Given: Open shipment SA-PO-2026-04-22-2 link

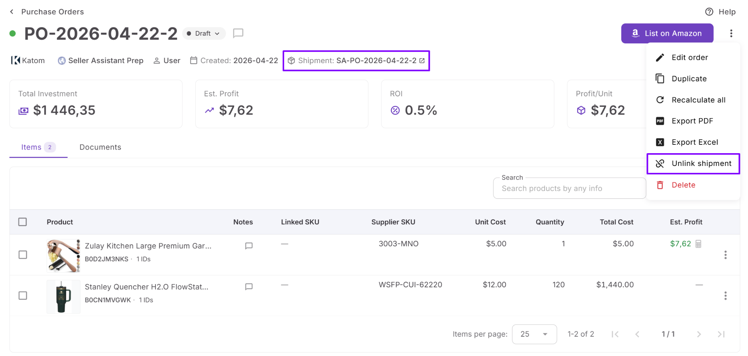Looking at the screenshot, I should pos(376,61).
